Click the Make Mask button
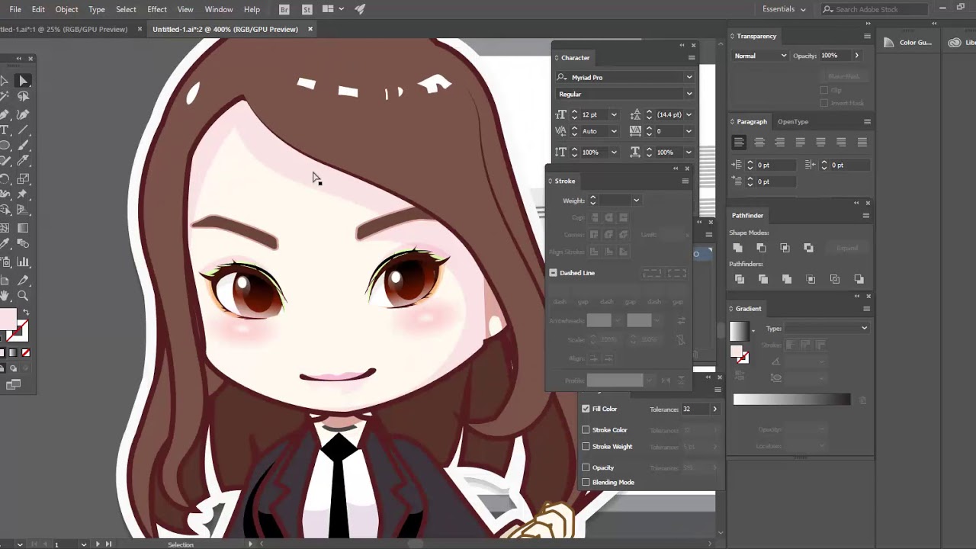The image size is (976, 549). 843,76
